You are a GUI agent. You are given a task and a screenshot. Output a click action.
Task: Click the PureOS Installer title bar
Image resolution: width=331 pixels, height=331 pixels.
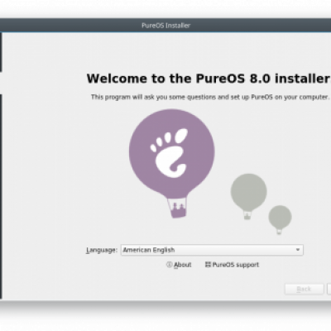pos(165,26)
